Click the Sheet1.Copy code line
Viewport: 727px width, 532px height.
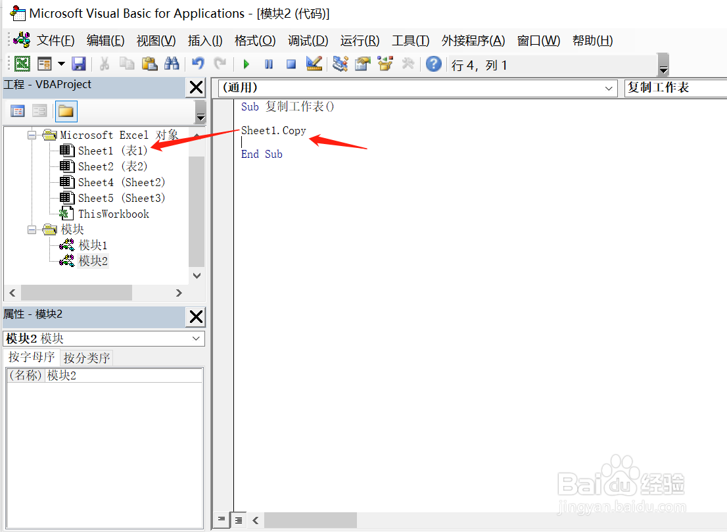[x=273, y=131]
